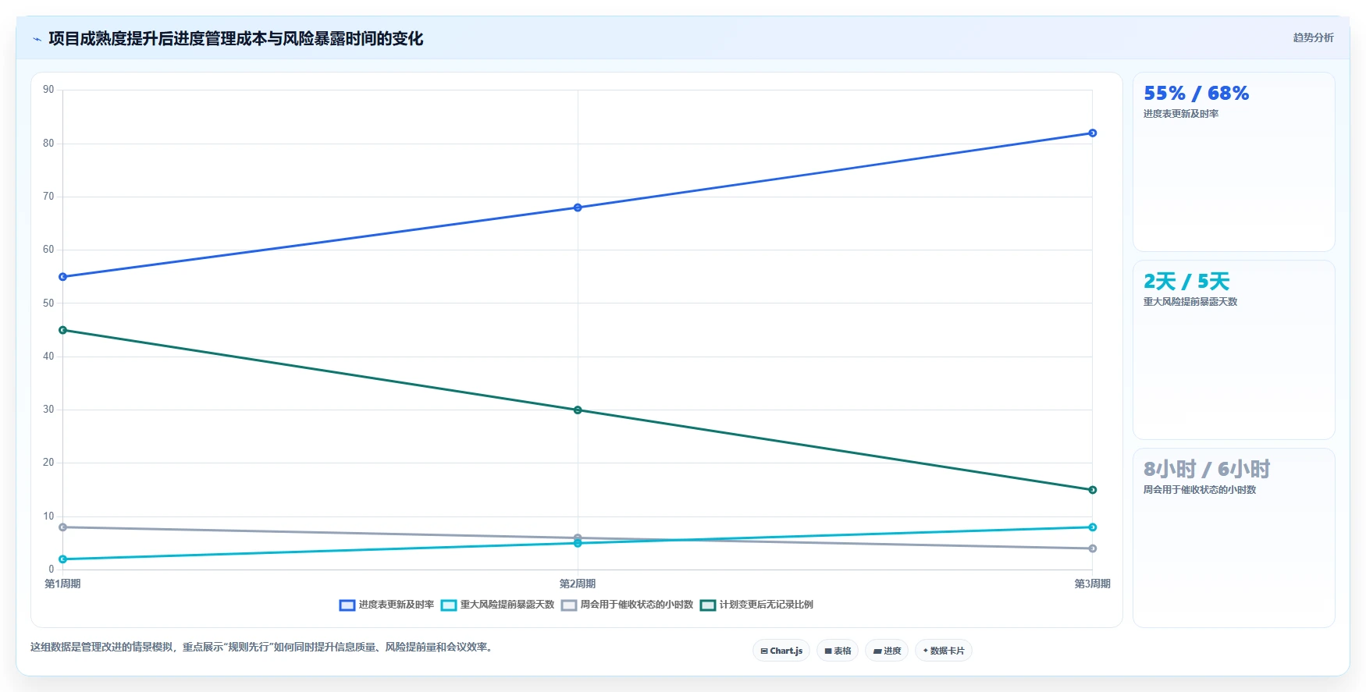
Task: Toggle the 重大风险提前暴露天数 legend color box
Action: click(449, 605)
